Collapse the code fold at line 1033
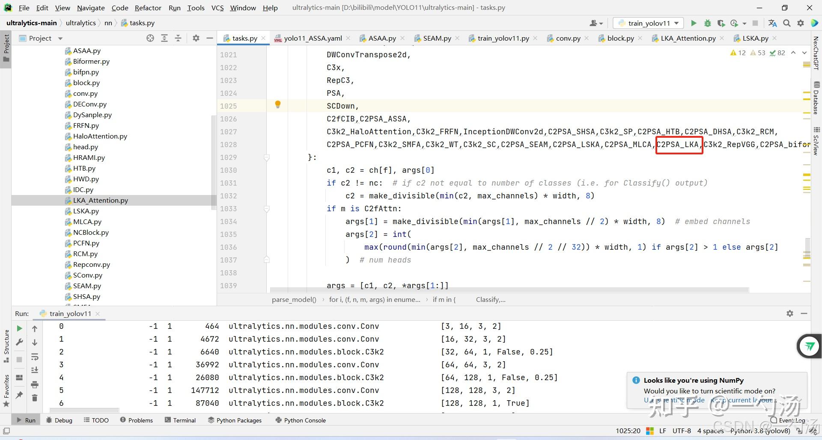Image resolution: width=822 pixels, height=440 pixels. (x=267, y=209)
